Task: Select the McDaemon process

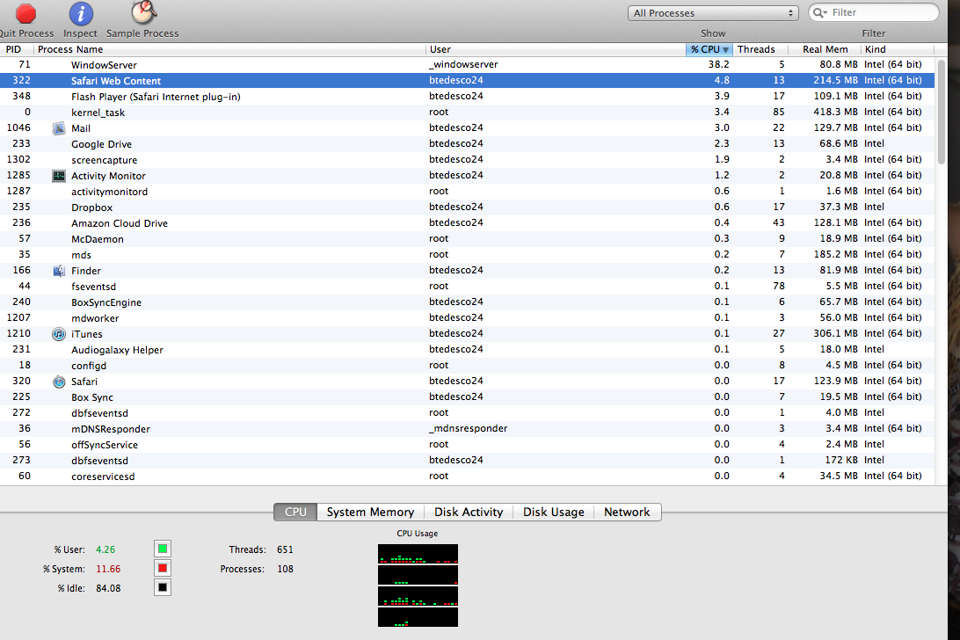Action: coord(467,239)
